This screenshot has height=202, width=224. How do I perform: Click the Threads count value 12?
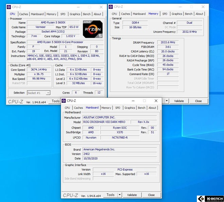point(99,93)
